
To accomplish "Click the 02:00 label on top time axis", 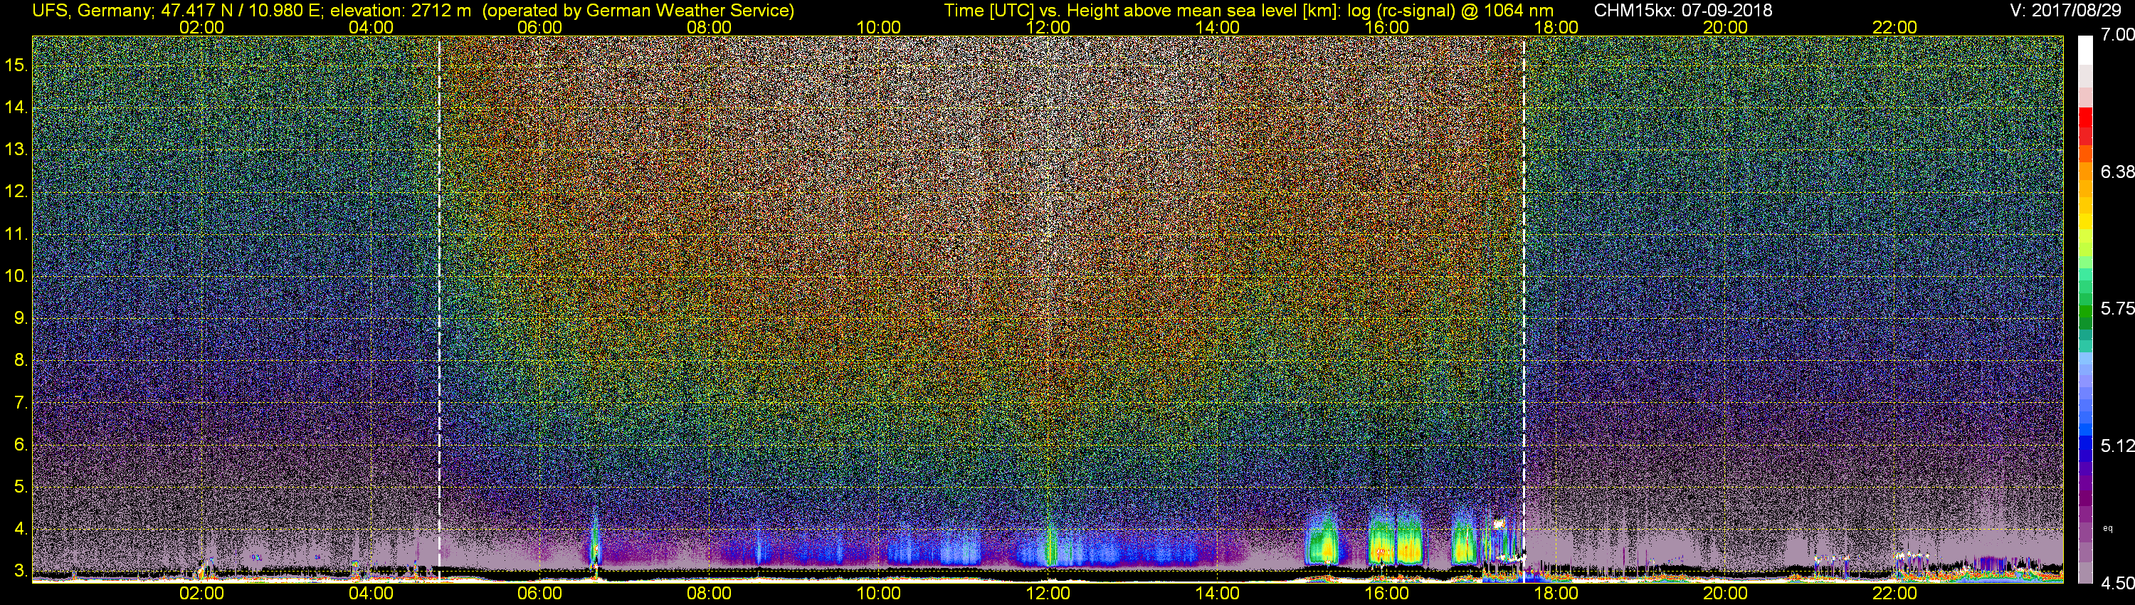I will click(201, 27).
